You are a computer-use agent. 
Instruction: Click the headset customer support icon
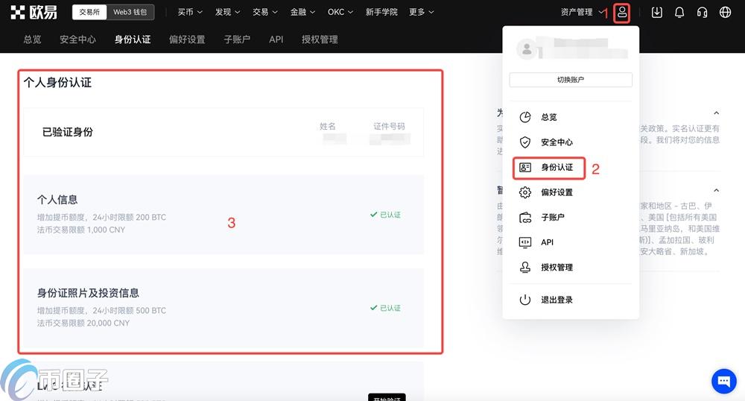702,12
